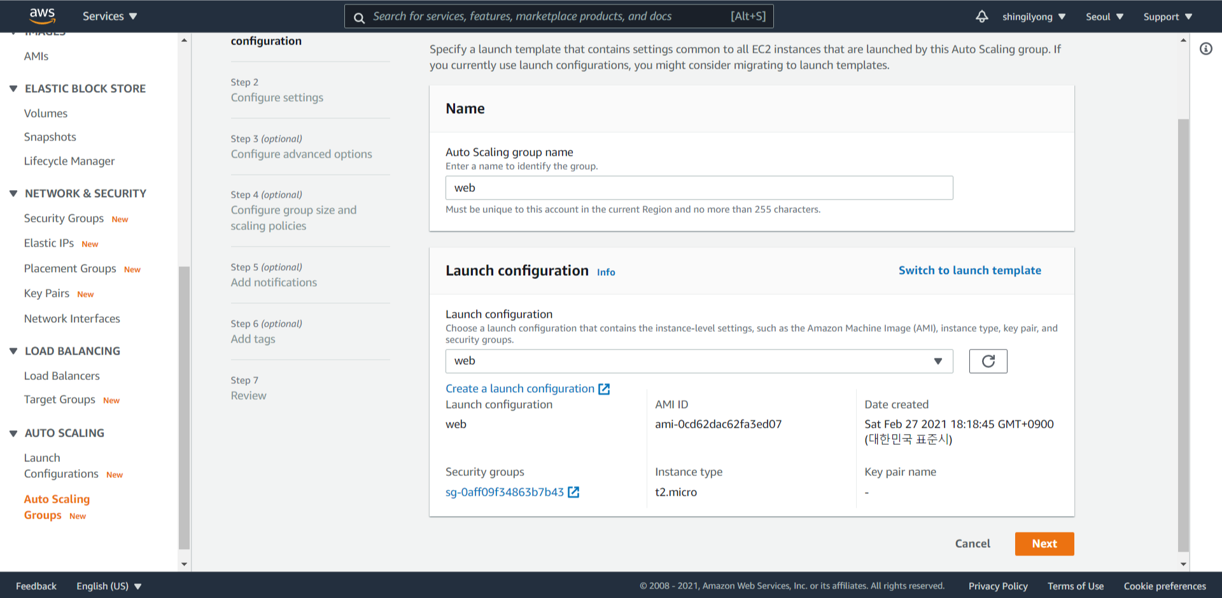Image resolution: width=1222 pixels, height=598 pixels.
Task: Open Privacy Policy link
Action: pyautogui.click(x=998, y=586)
